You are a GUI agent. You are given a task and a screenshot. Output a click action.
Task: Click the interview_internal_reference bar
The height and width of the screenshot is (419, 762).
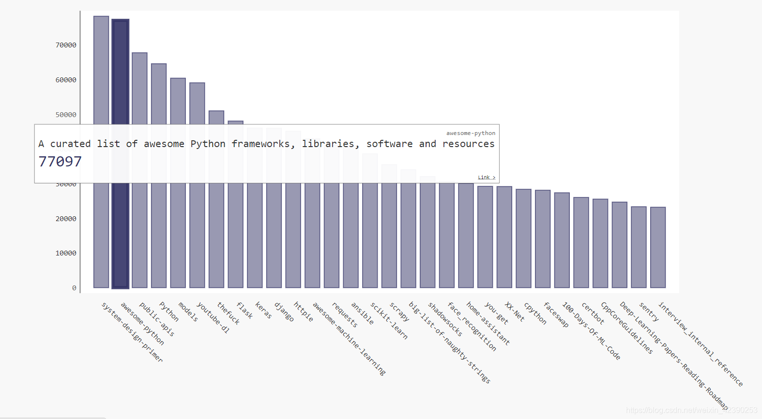click(x=658, y=247)
